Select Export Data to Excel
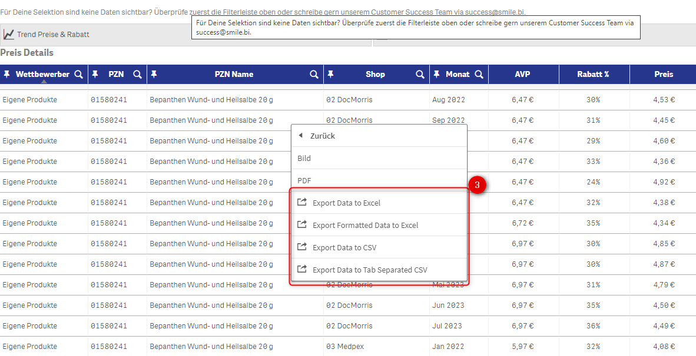696x356 pixels. point(346,203)
